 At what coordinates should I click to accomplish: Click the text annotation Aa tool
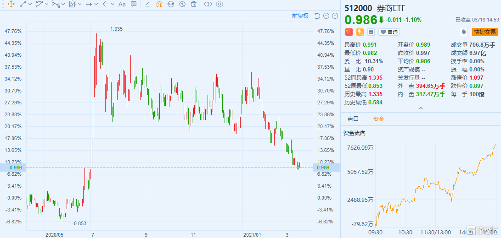(122, 5)
